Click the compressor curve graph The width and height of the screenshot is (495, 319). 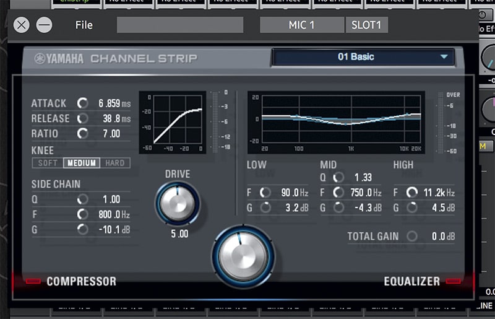[x=173, y=123]
